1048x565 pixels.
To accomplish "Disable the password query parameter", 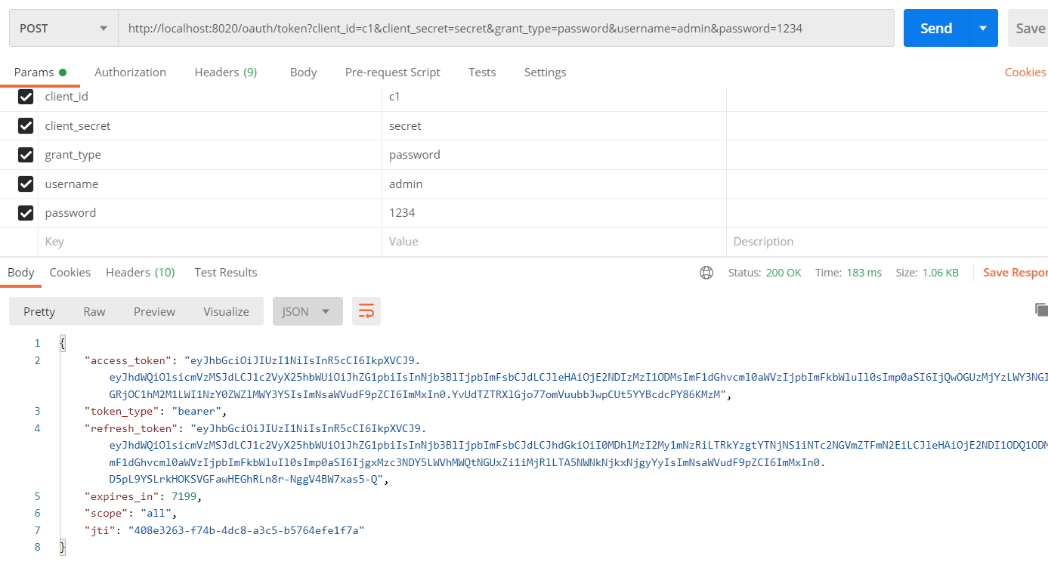I will click(x=25, y=212).
